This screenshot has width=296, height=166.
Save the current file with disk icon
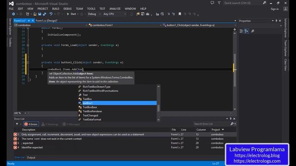click(x=40, y=14)
